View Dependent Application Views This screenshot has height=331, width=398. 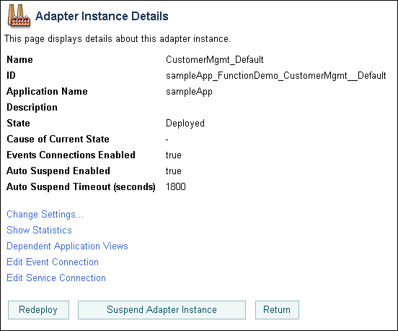coord(67,246)
